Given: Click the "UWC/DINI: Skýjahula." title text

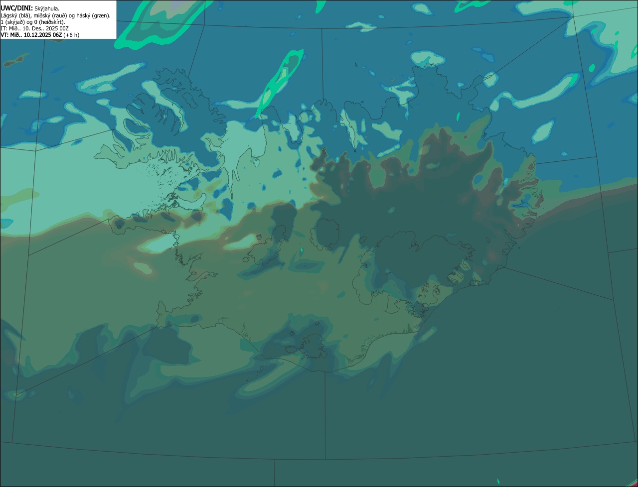Looking at the screenshot, I should pyautogui.click(x=30, y=8).
